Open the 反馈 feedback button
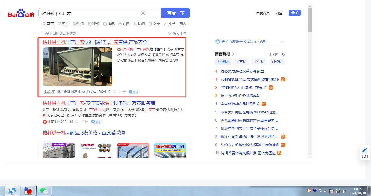Viewport: 371px width, 196px height. click(365, 153)
